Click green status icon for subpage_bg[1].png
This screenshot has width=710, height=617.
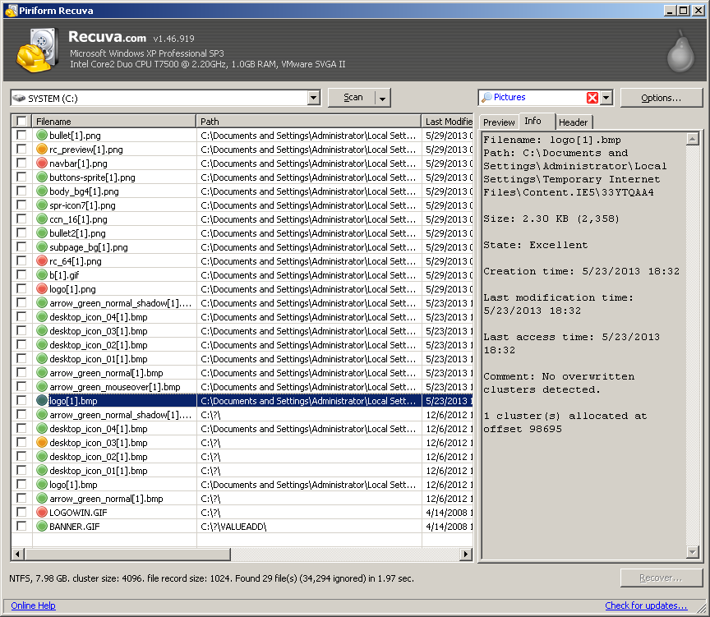point(42,247)
